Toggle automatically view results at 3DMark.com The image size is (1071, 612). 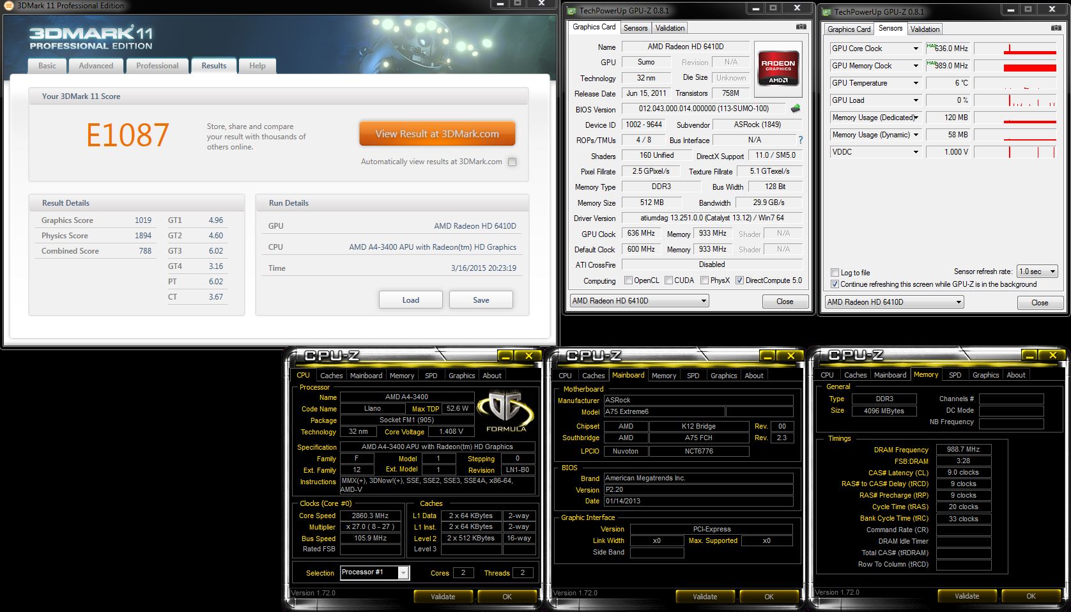[x=512, y=162]
